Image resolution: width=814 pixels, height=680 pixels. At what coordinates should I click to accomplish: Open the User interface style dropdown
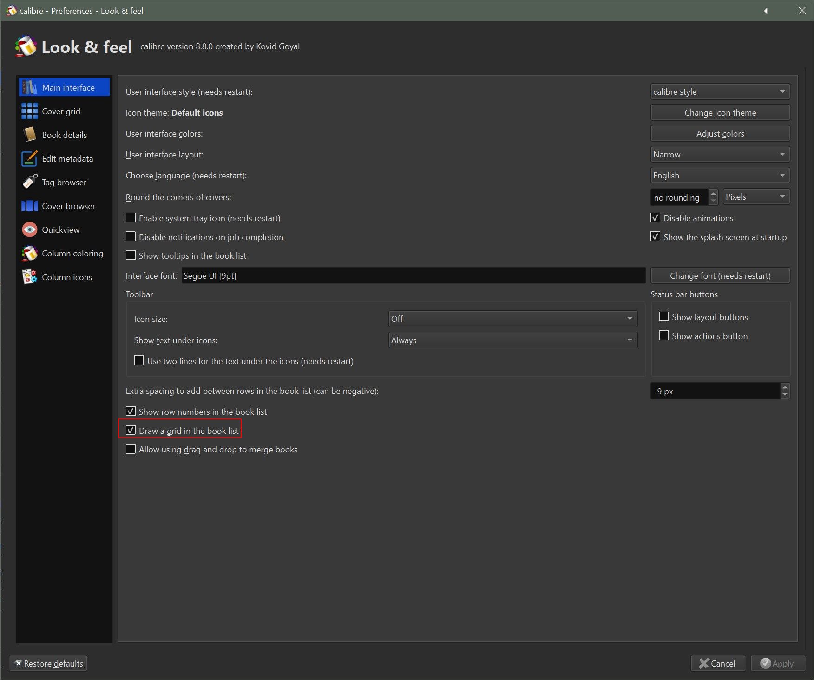pyautogui.click(x=720, y=92)
